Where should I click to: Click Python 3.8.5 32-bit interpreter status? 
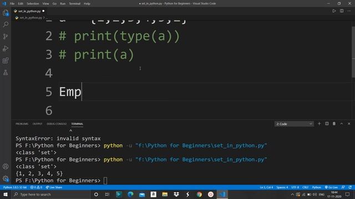tap(15, 187)
